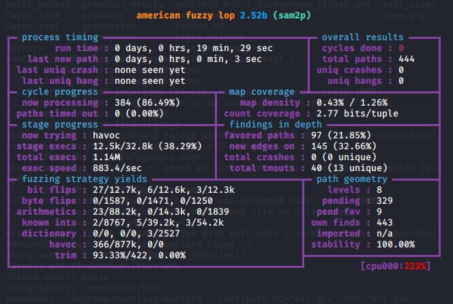Click exec speed value 883.4/sec
The image size is (453, 304).
pos(117,168)
